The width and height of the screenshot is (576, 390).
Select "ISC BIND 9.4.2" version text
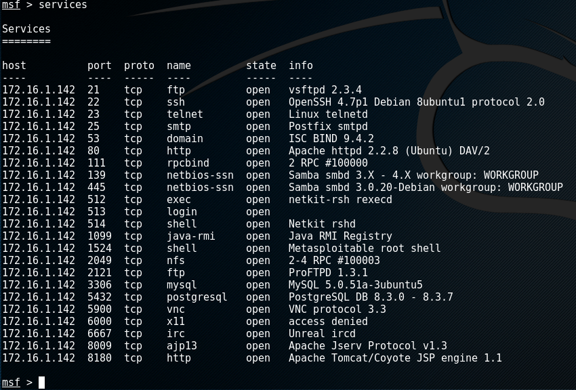click(x=331, y=138)
